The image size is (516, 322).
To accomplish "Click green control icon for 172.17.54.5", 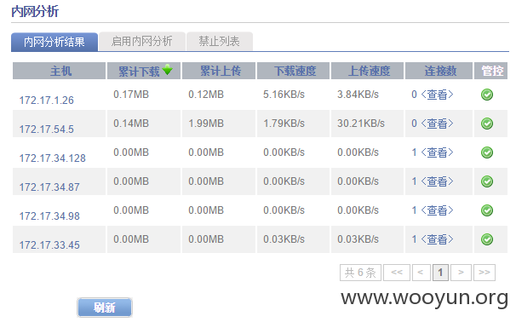I will 487,124.
